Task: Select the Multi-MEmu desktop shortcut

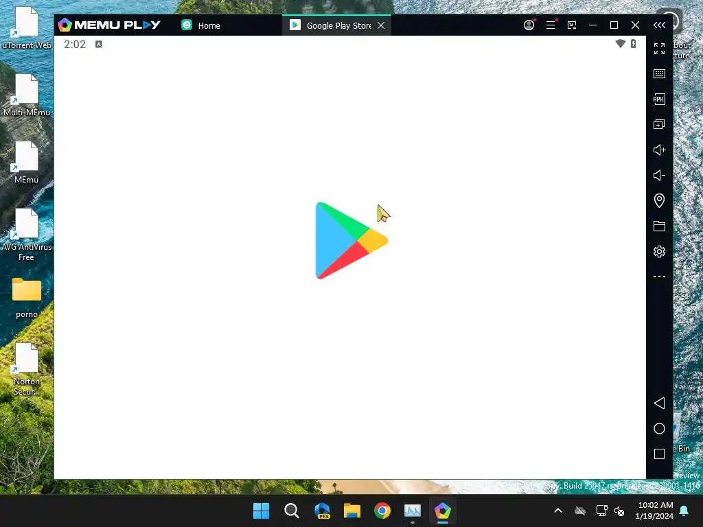Action: coord(27,95)
